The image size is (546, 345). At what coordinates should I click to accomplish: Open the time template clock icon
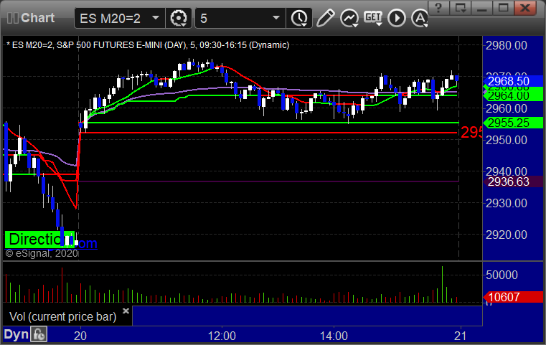(299, 18)
